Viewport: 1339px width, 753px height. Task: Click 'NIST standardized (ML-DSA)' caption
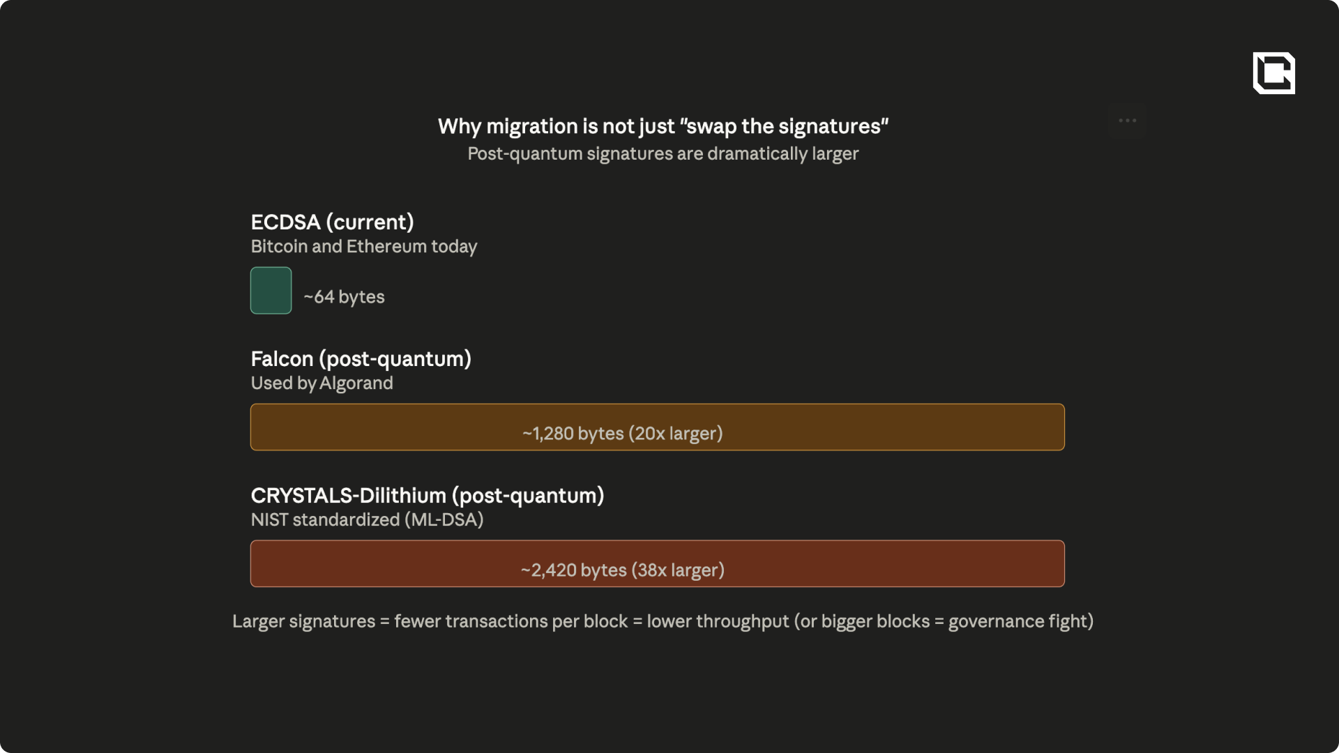(x=367, y=520)
